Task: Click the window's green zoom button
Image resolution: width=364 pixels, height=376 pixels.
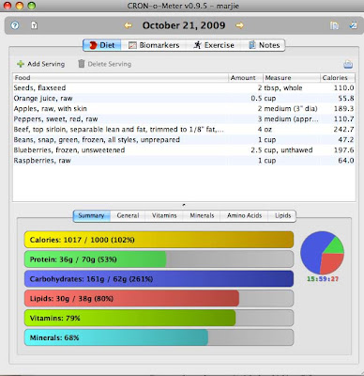Action: click(31, 6)
